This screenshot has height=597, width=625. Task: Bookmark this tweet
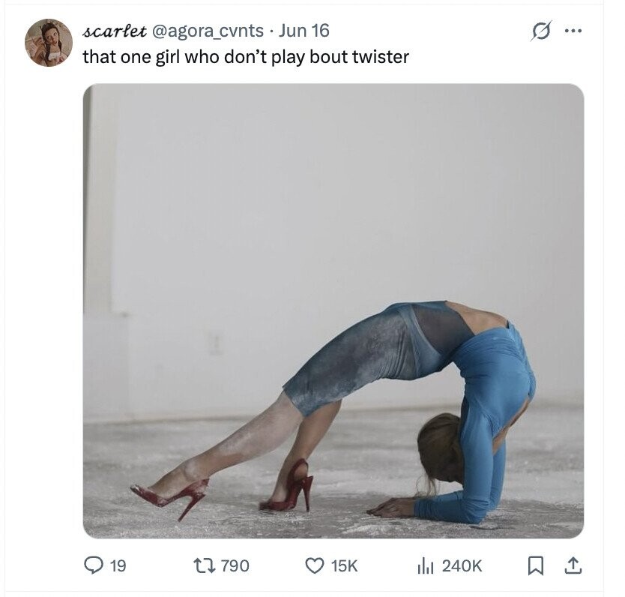[536, 566]
